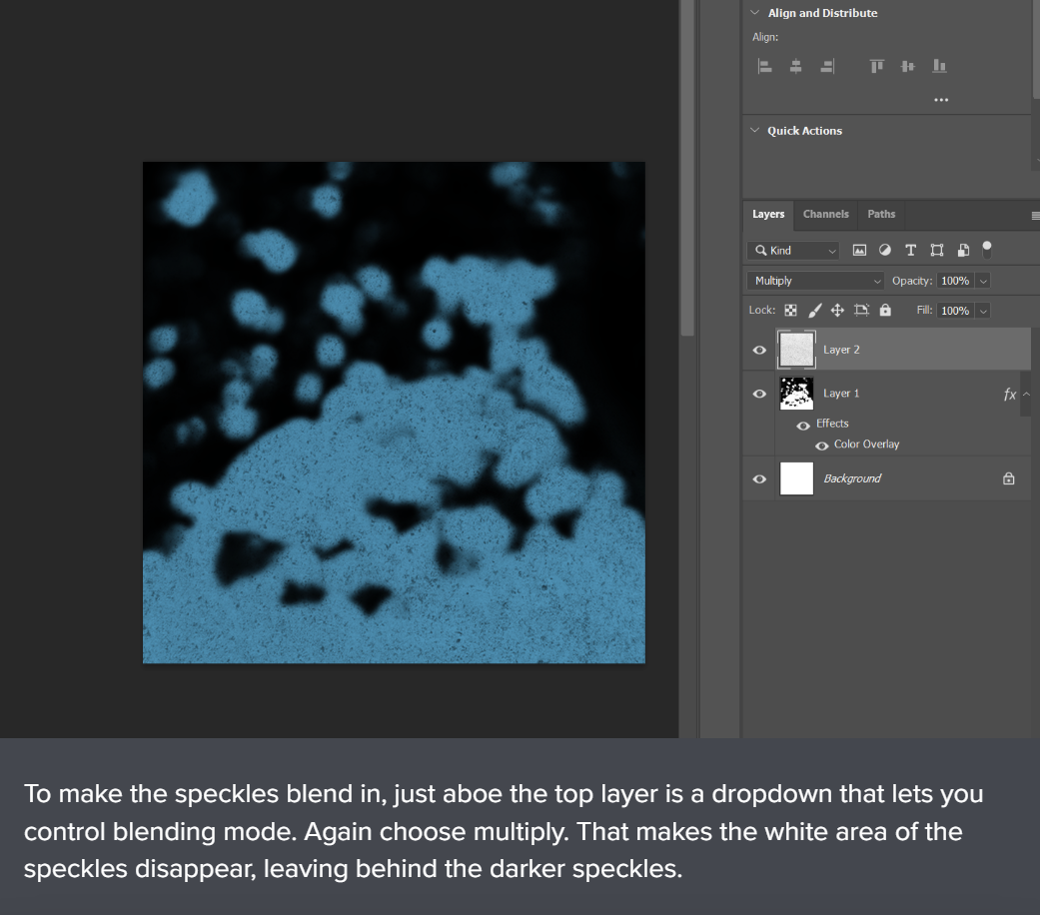Click the Background layer lock icon

tap(1009, 478)
